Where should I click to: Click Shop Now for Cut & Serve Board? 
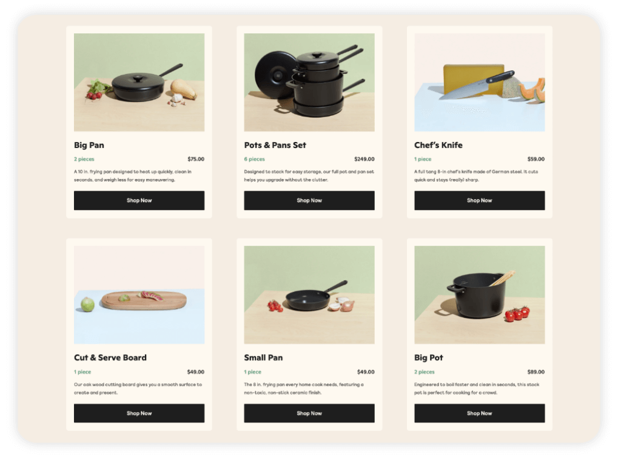click(x=139, y=413)
